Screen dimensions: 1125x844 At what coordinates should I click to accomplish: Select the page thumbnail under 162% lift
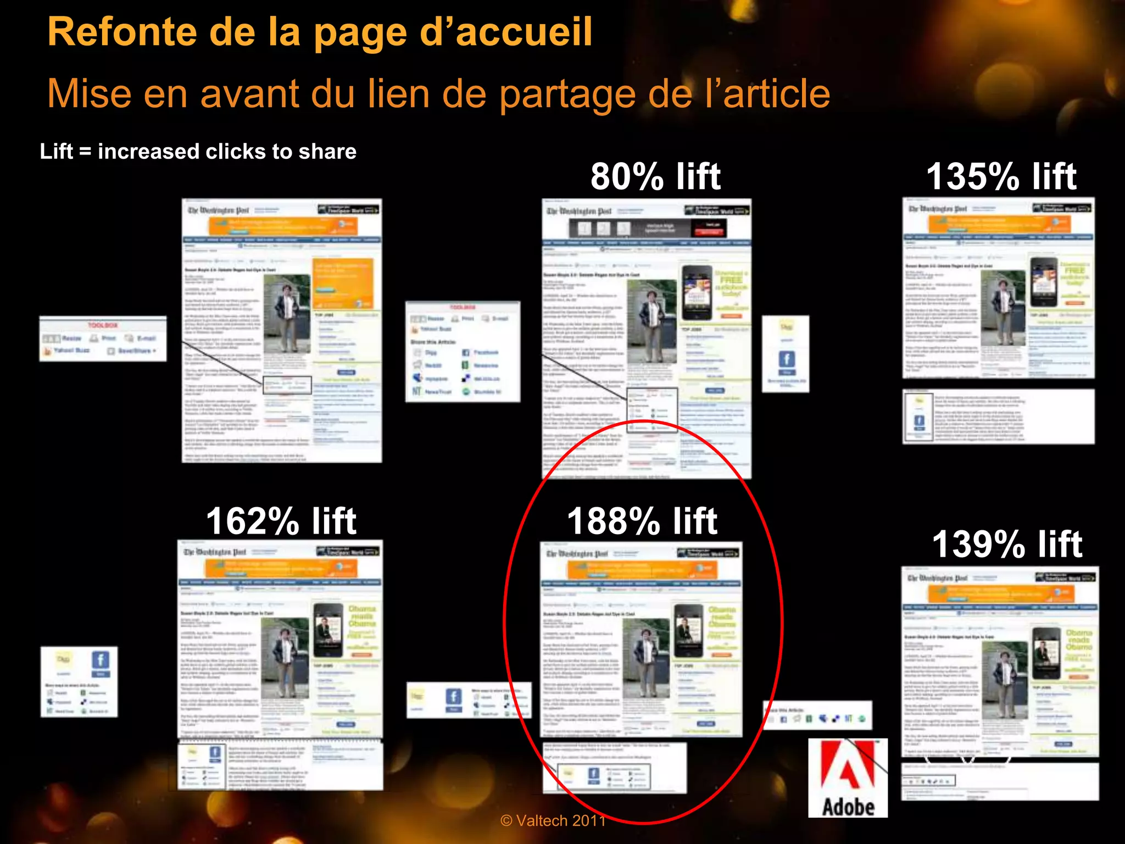[280, 640]
